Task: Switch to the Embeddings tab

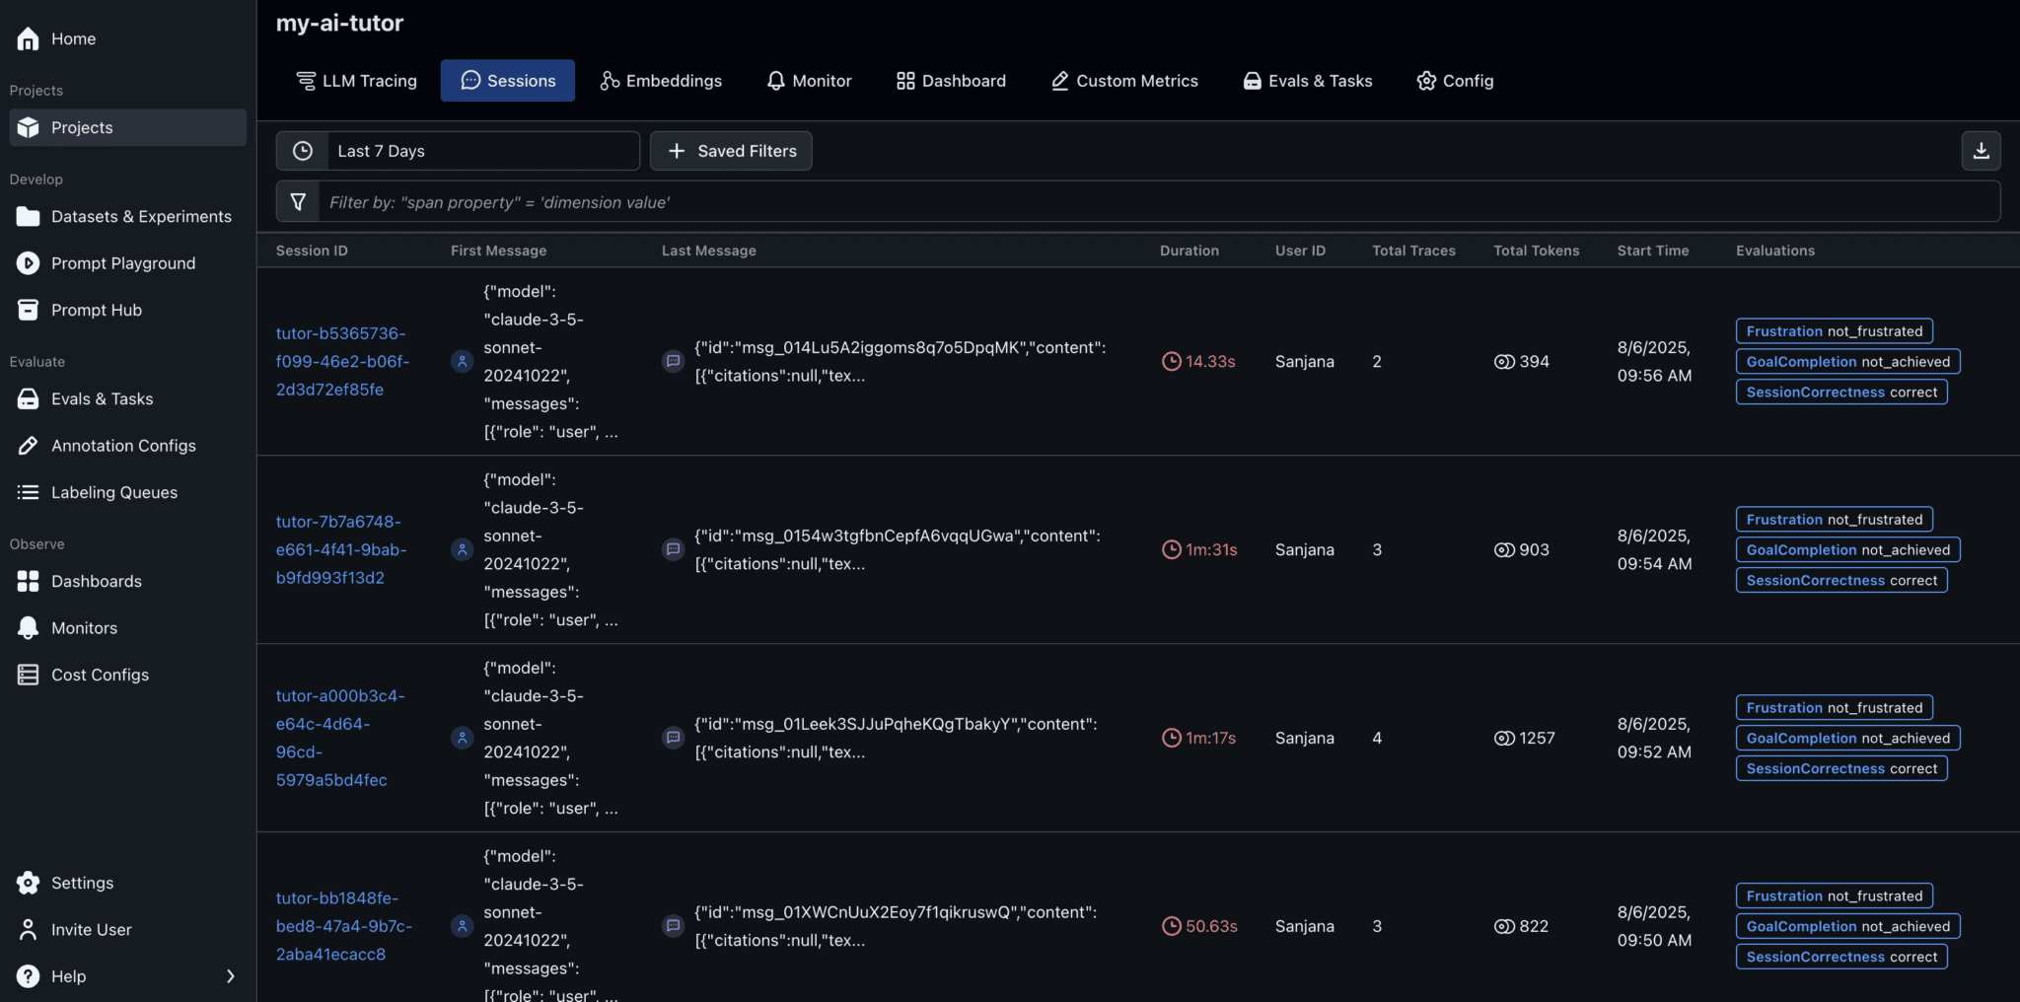Action: 661,80
